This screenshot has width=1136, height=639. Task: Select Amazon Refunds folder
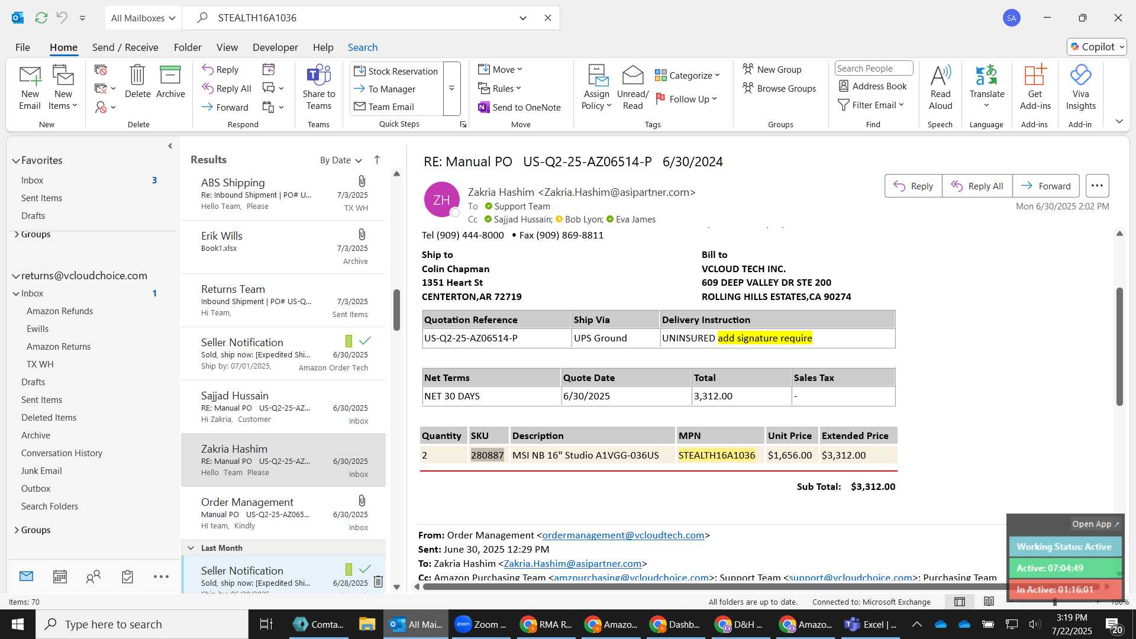(x=60, y=311)
